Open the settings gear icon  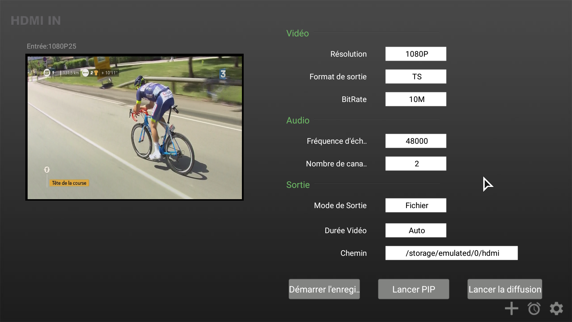556,309
